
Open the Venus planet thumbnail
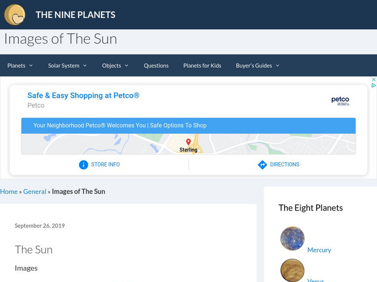tap(292, 271)
